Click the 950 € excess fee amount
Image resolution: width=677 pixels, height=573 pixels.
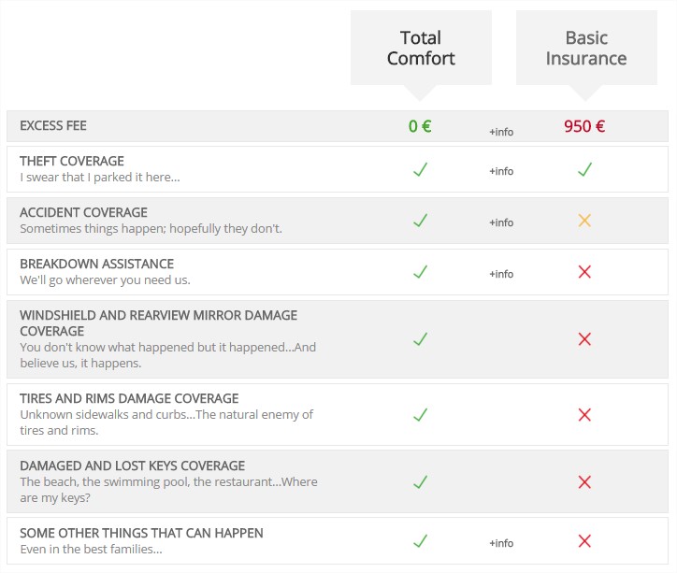pos(584,126)
